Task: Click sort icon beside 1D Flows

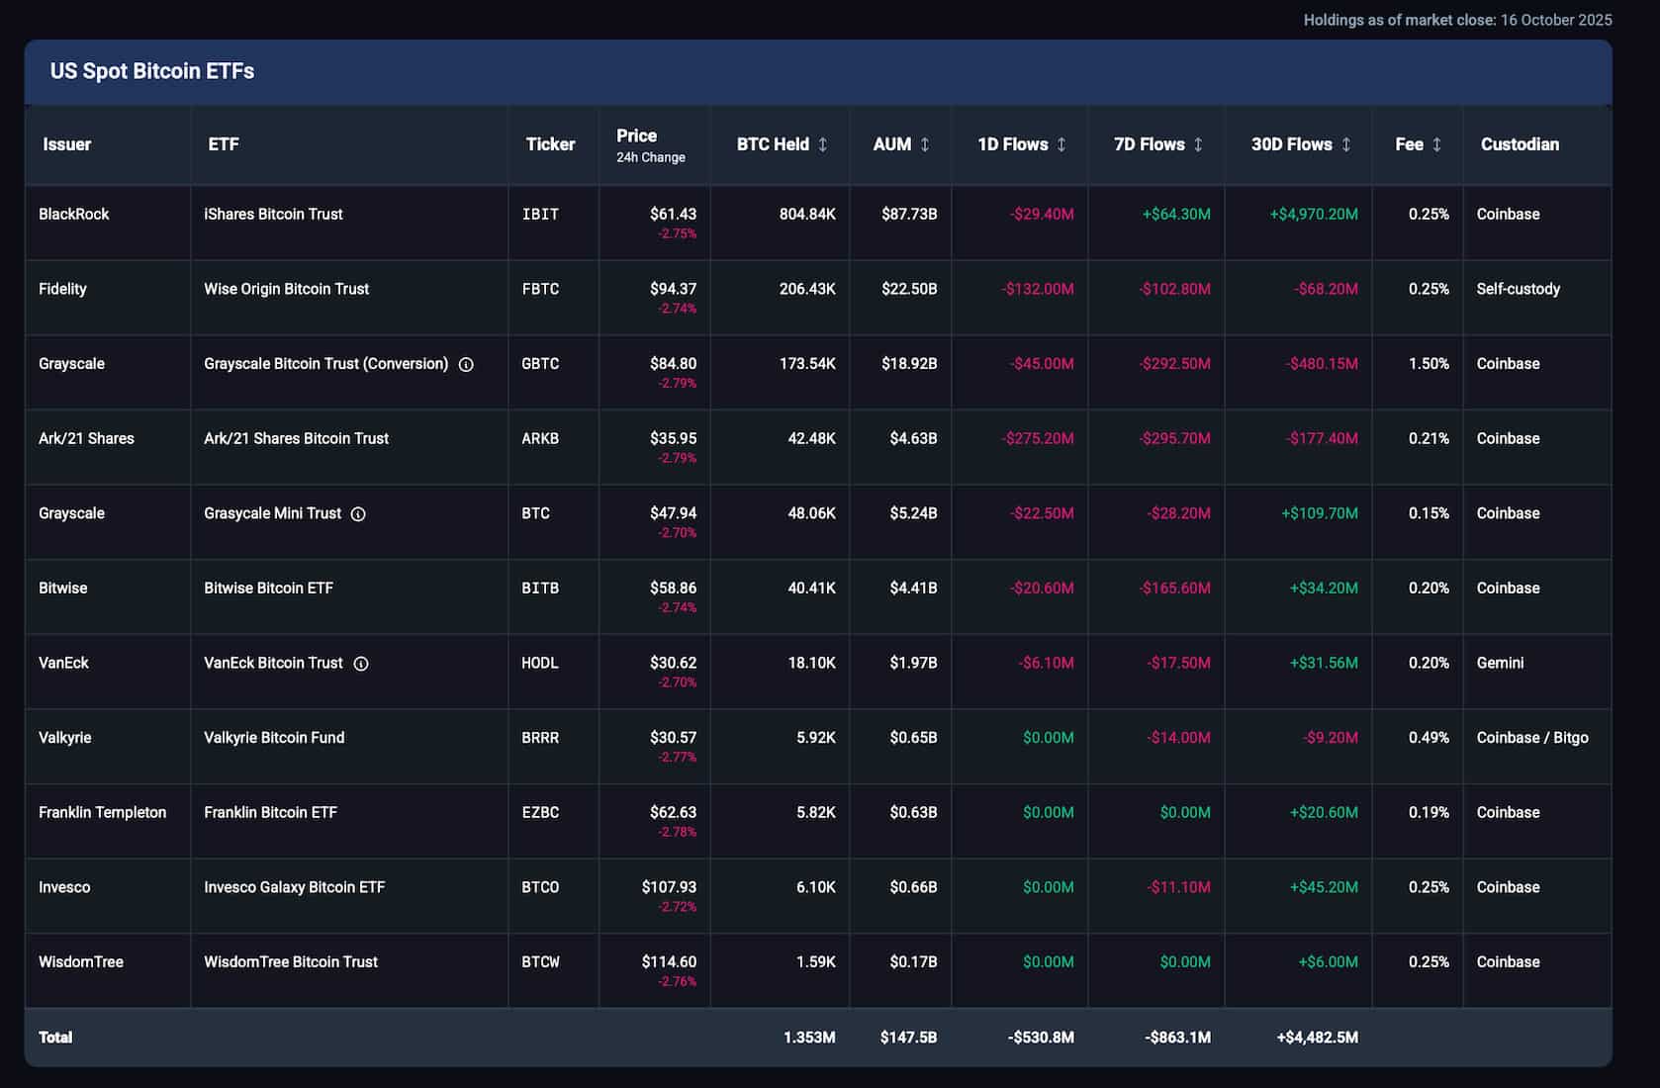Action: [x=1061, y=144]
